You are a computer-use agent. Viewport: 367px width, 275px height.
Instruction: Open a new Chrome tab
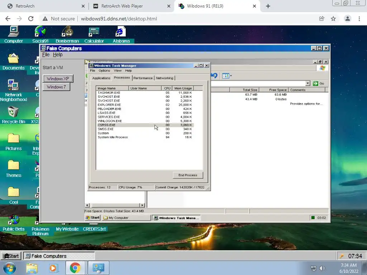[268, 6]
